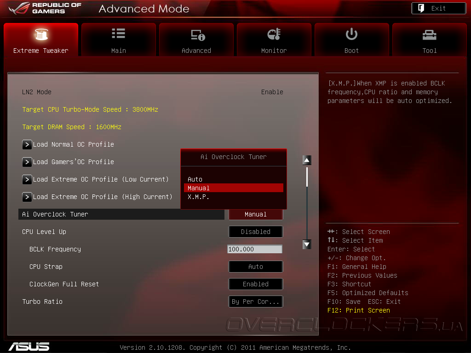Click the F1: General Help hint
The width and height of the screenshot is (471, 353).
(357, 267)
